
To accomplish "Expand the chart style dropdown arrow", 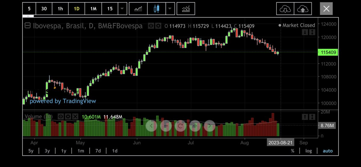I will 170,9.
